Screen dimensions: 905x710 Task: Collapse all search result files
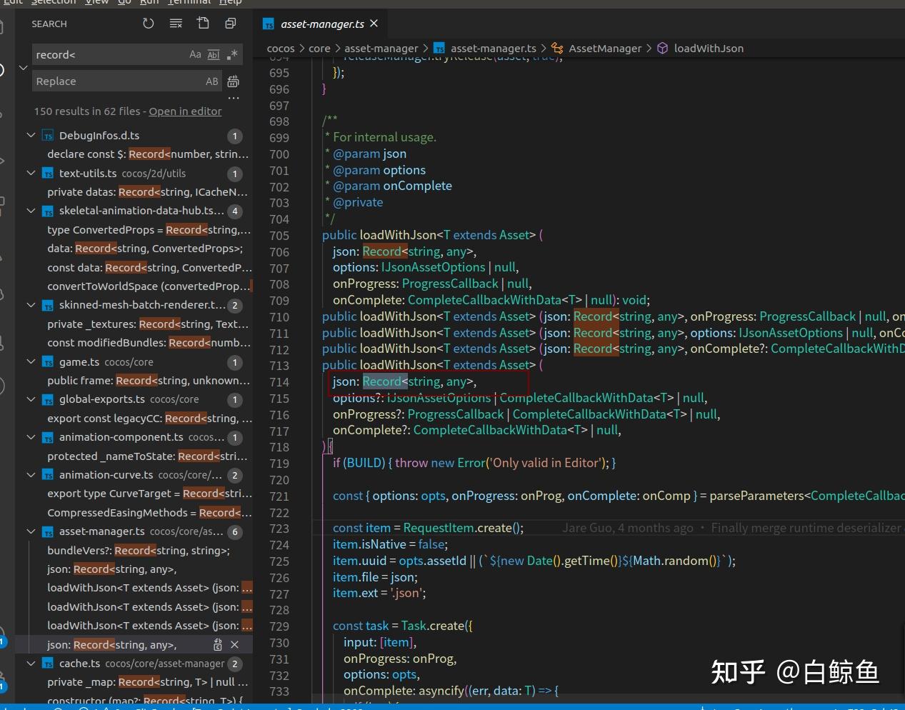[x=230, y=24]
